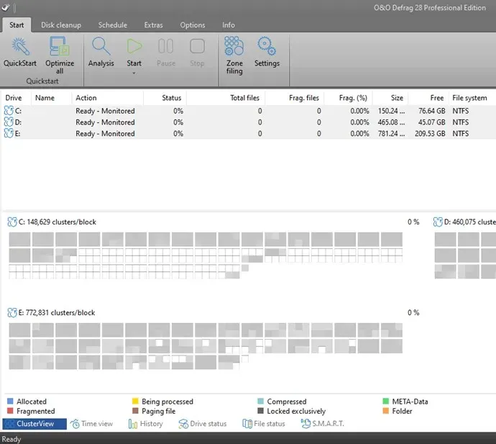Click 'Ready - Monitored' in C: row
The width and height of the screenshot is (496, 444).
(x=105, y=111)
